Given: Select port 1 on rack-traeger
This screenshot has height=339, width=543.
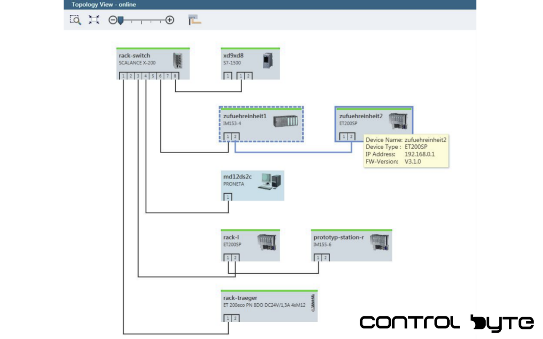Looking at the screenshot, I should tap(228, 318).
